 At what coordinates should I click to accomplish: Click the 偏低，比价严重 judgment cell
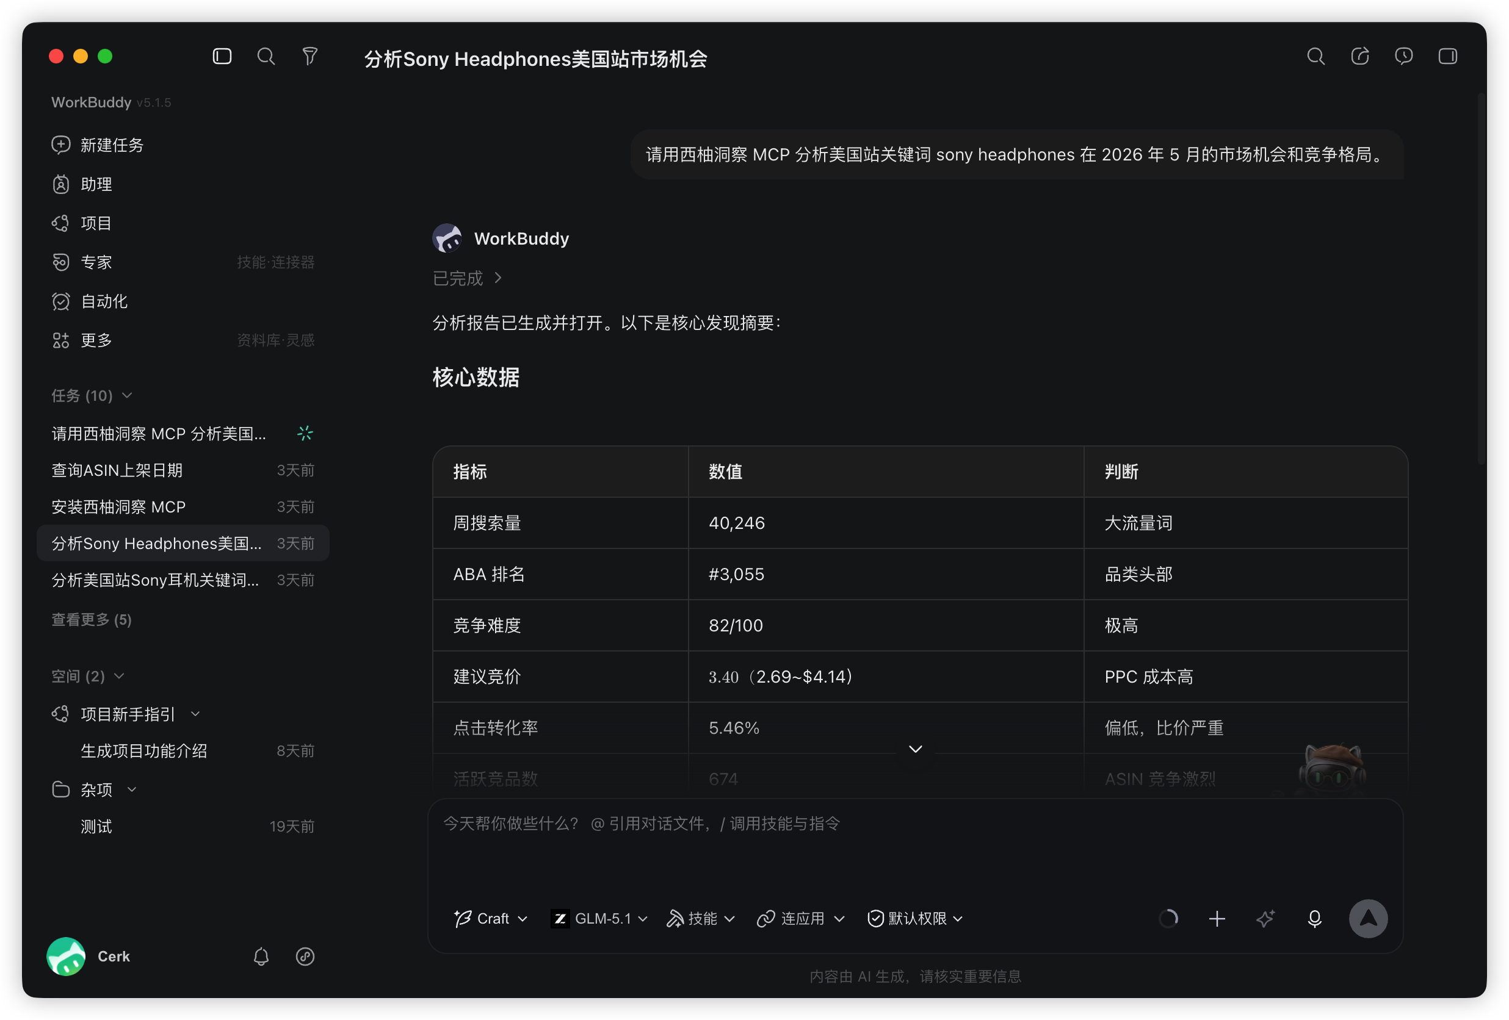click(x=1245, y=728)
